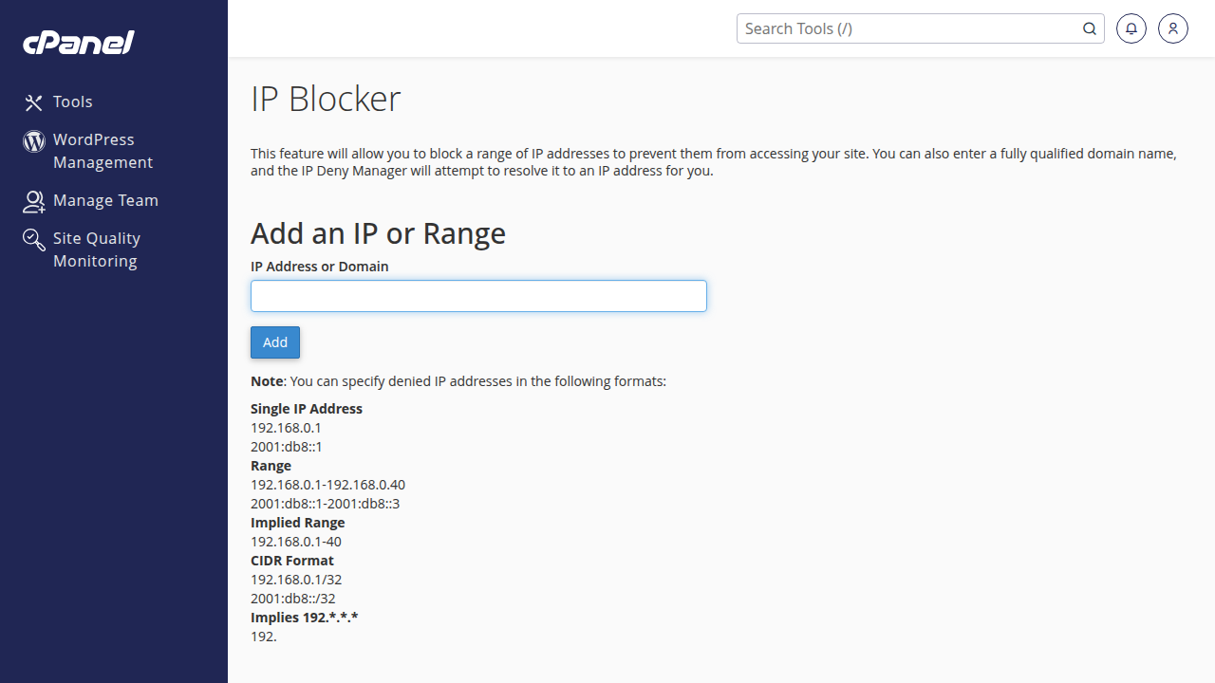
Task: Click the Site Quality Monitoring magnifier icon
Action: coord(34,239)
